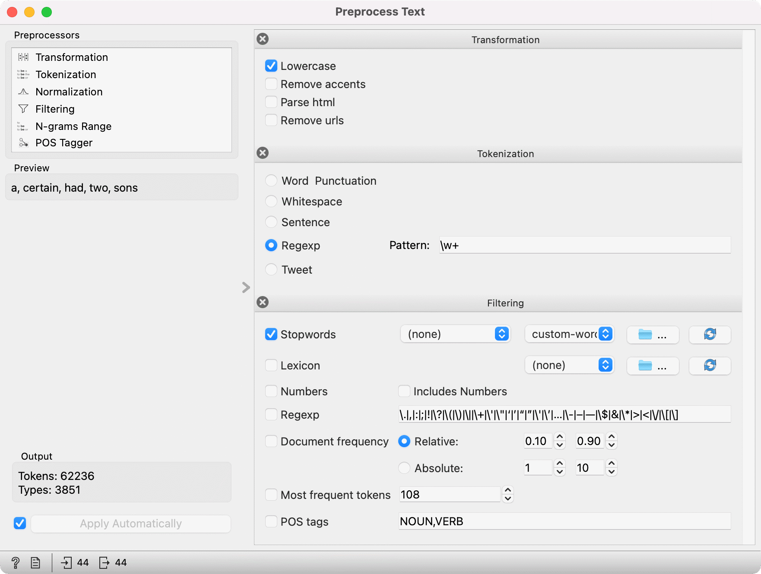Collapse the left panel with the arrow

246,287
